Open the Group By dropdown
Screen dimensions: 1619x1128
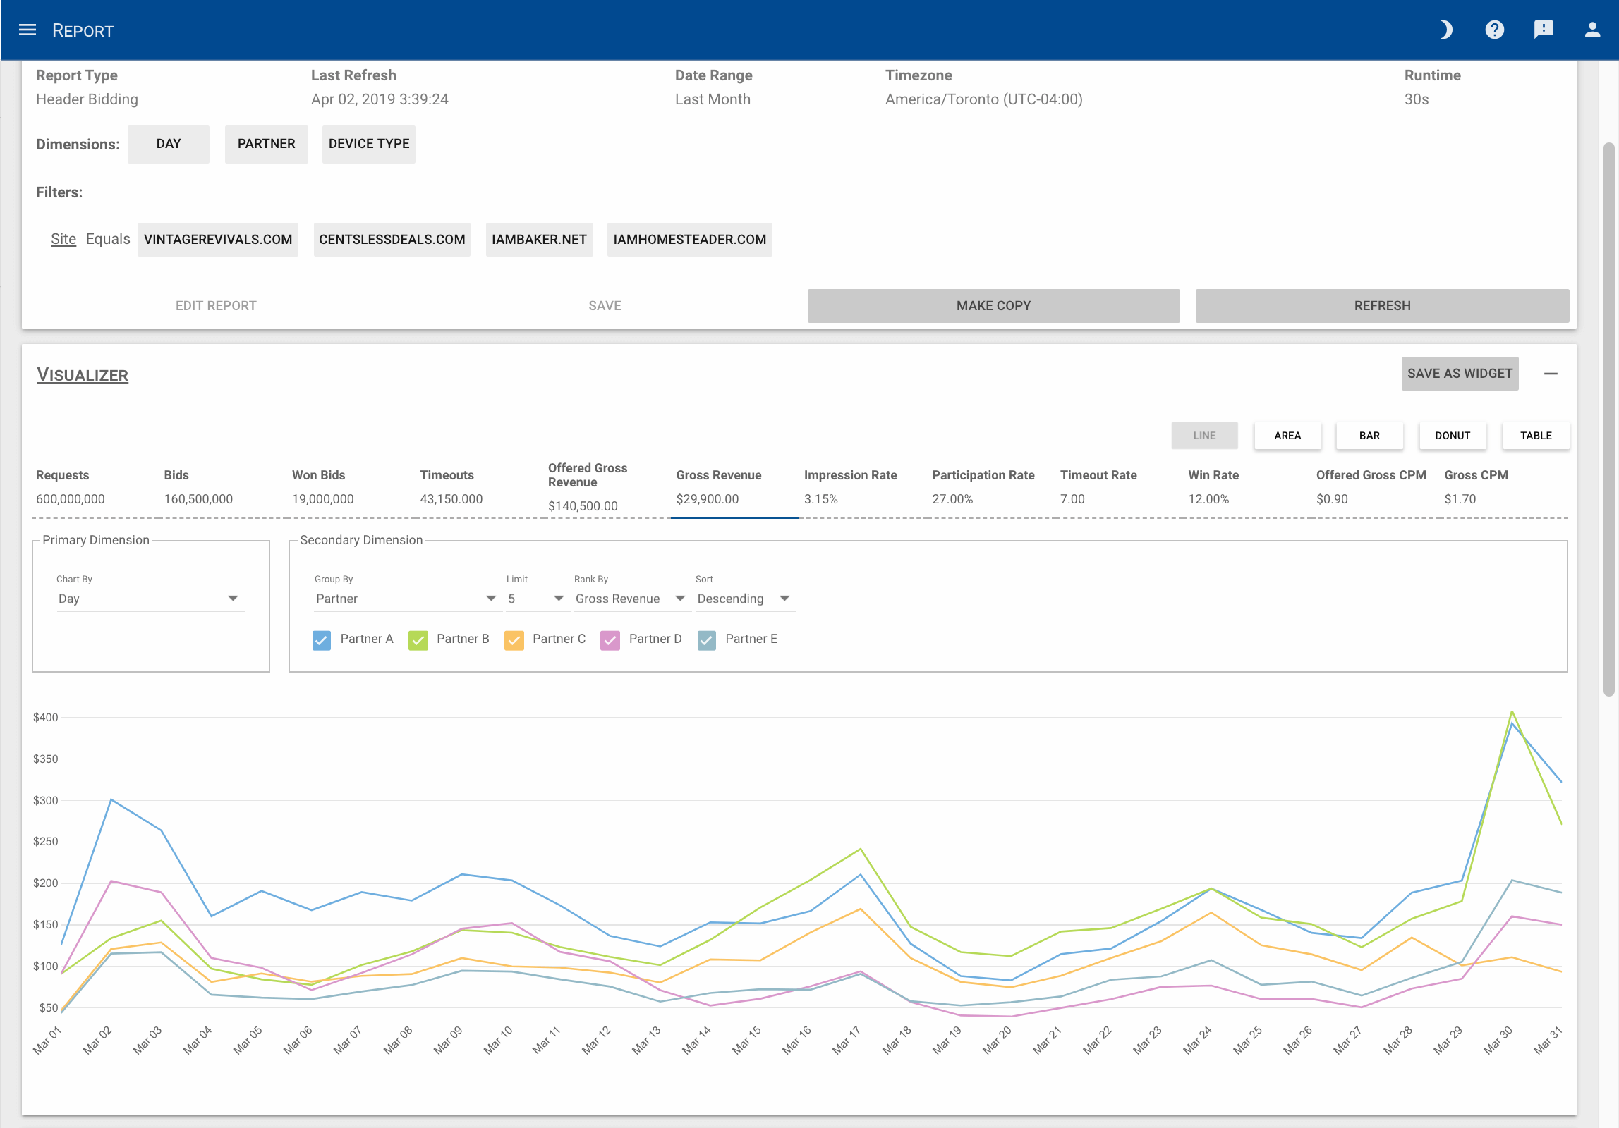(x=491, y=598)
